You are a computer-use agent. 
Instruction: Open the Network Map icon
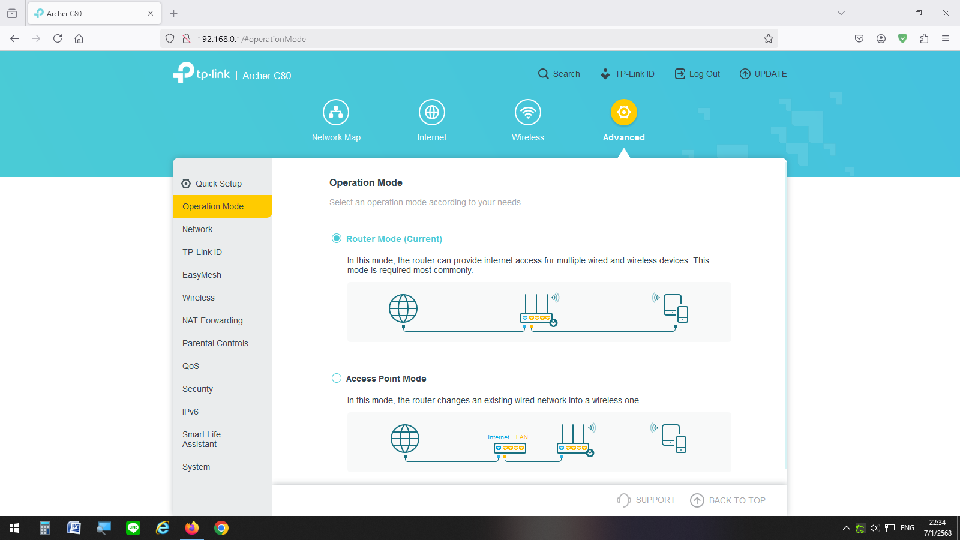(336, 112)
